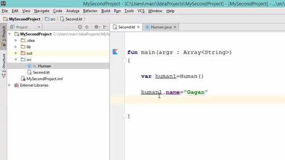Click Scroll from Source target icon
The width and height of the screenshot is (285, 160).
point(80,27)
